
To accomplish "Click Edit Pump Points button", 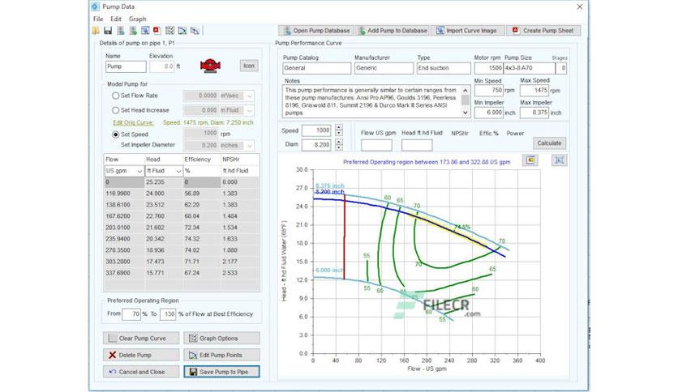I will 222,355.
